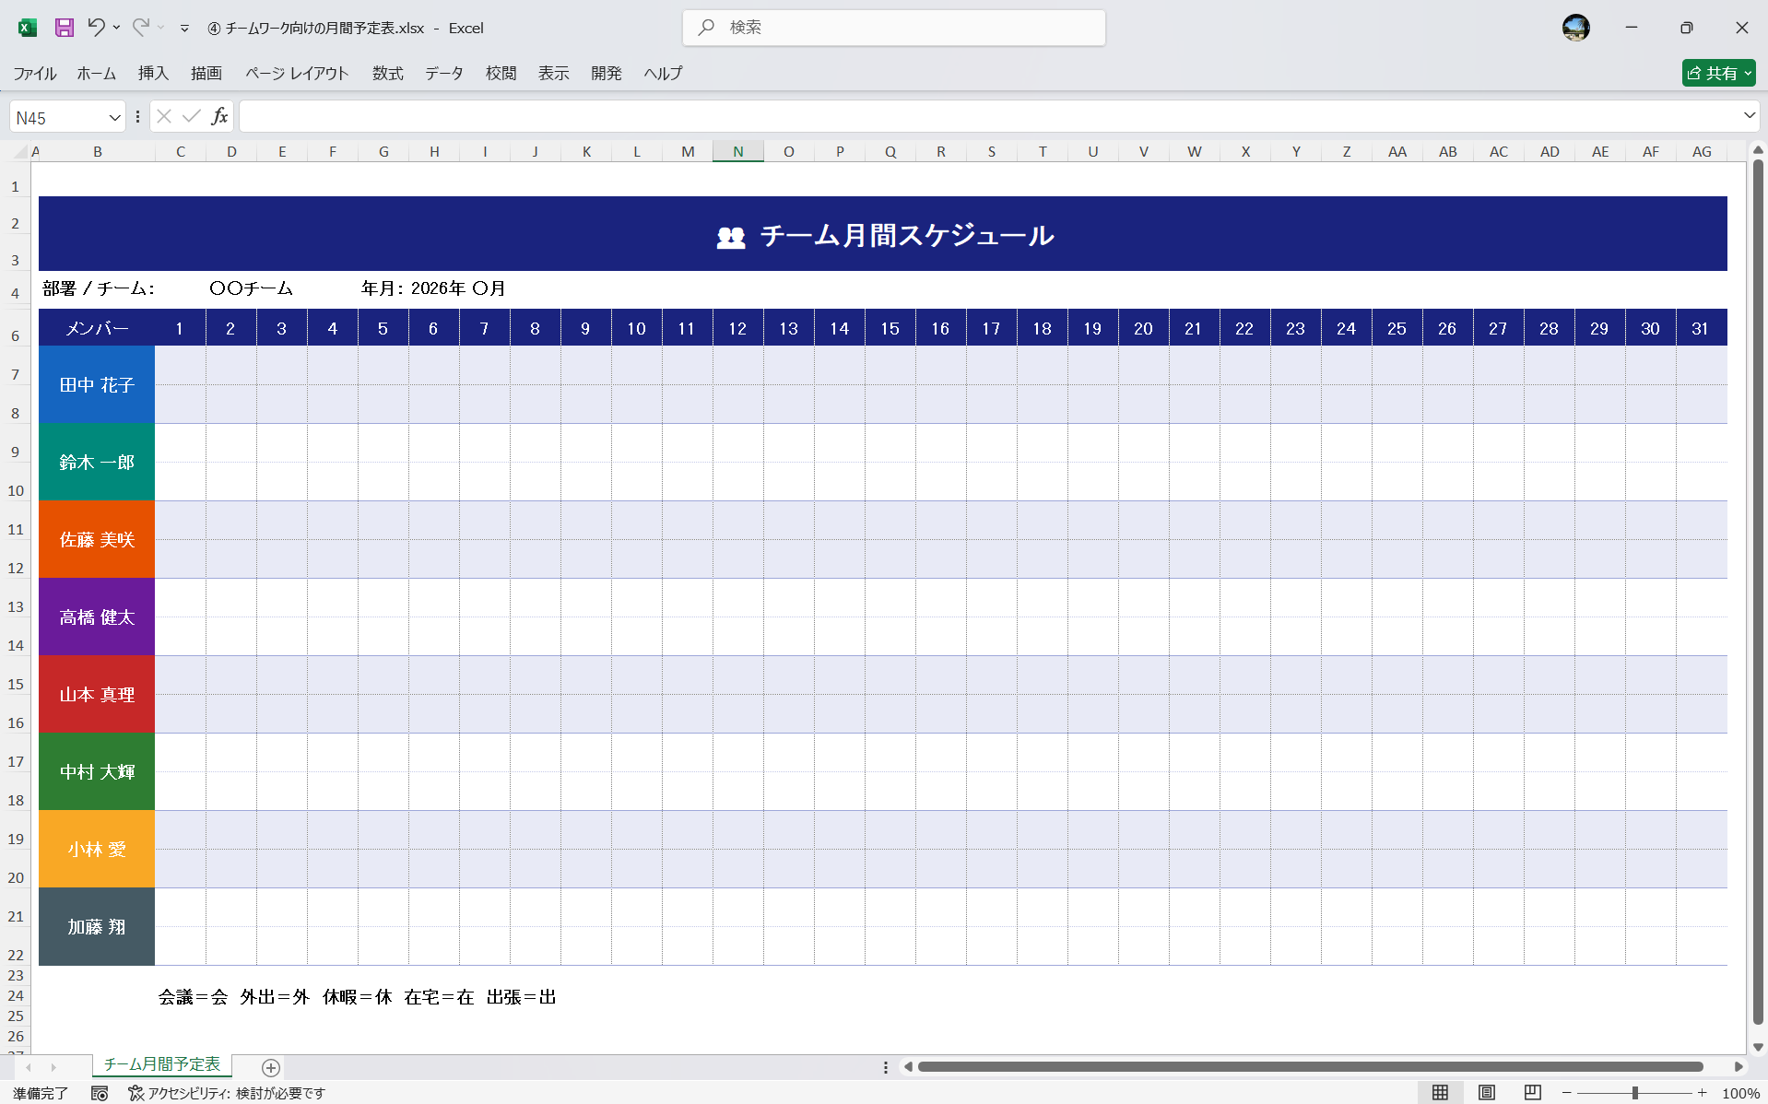Screen dimensions: 1768x1104
Task: Add a new worksheet with plus button
Action: point(269,1066)
